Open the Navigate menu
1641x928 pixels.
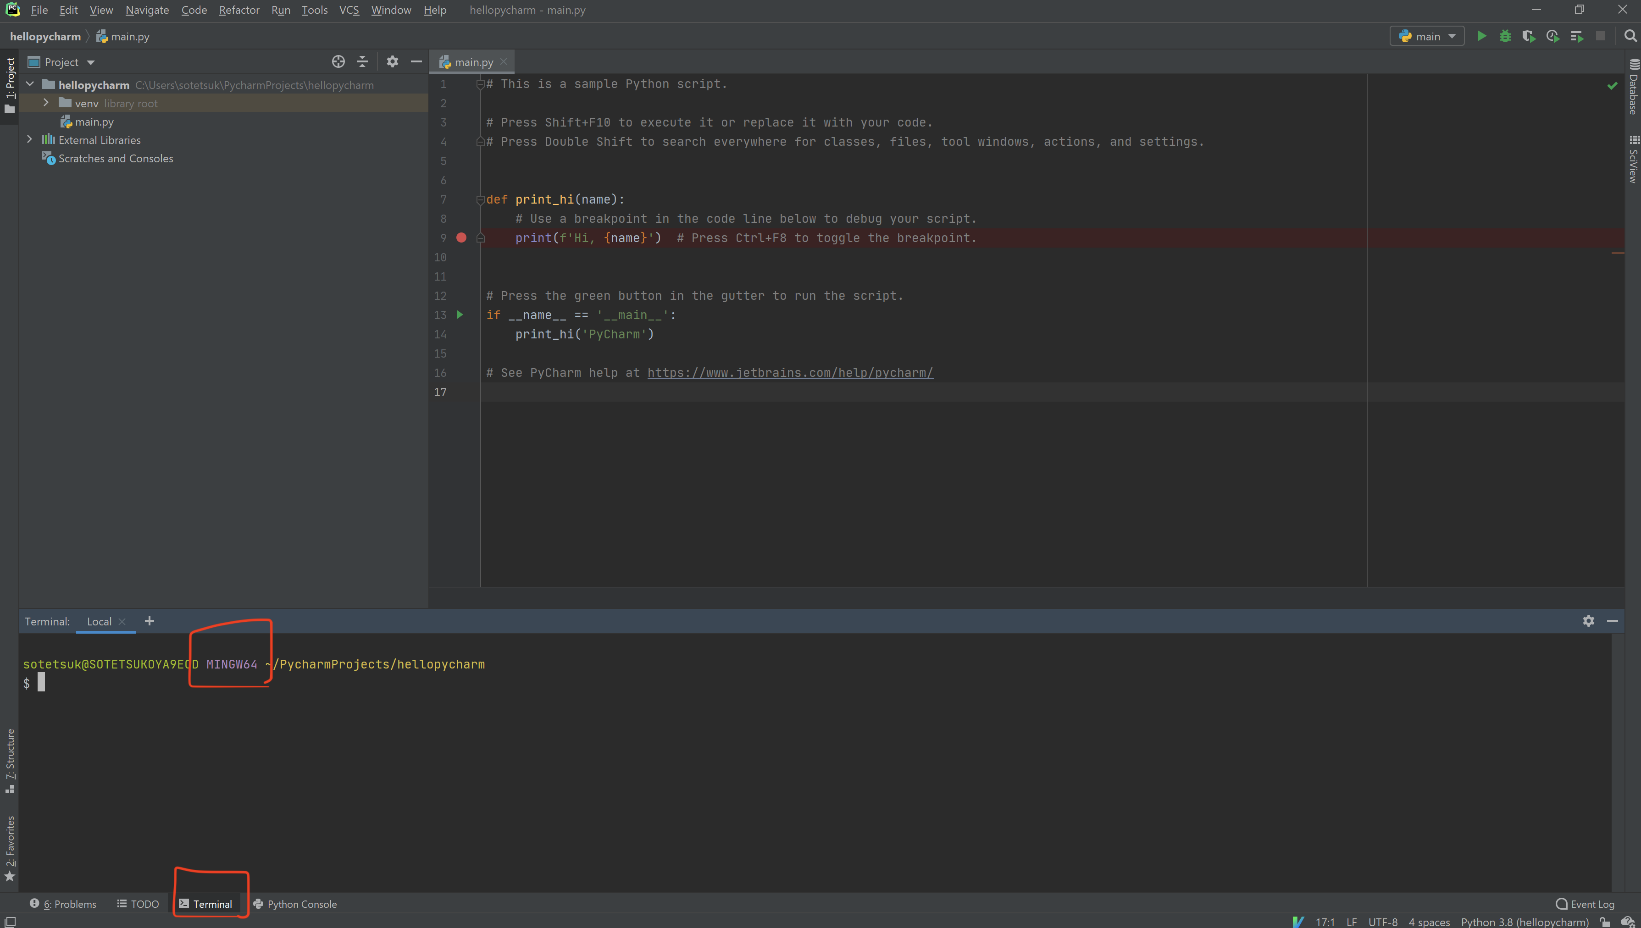[x=147, y=10]
